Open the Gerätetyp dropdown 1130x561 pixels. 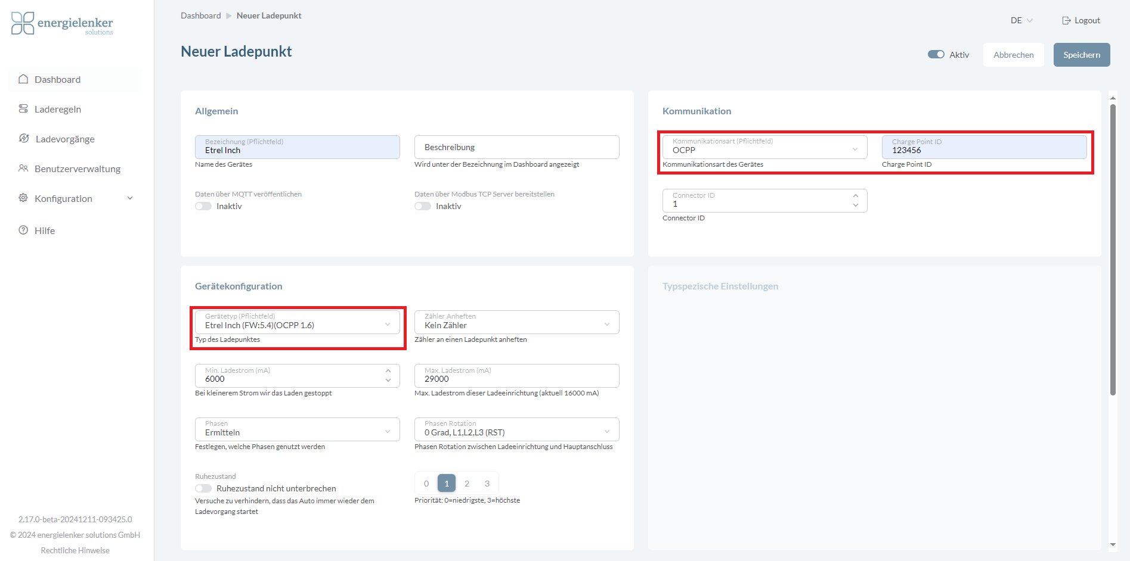click(298, 322)
